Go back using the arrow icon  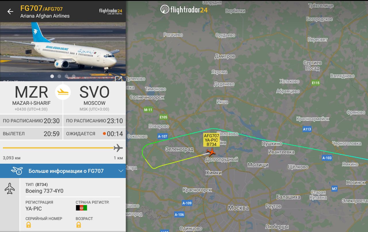(10, 11)
